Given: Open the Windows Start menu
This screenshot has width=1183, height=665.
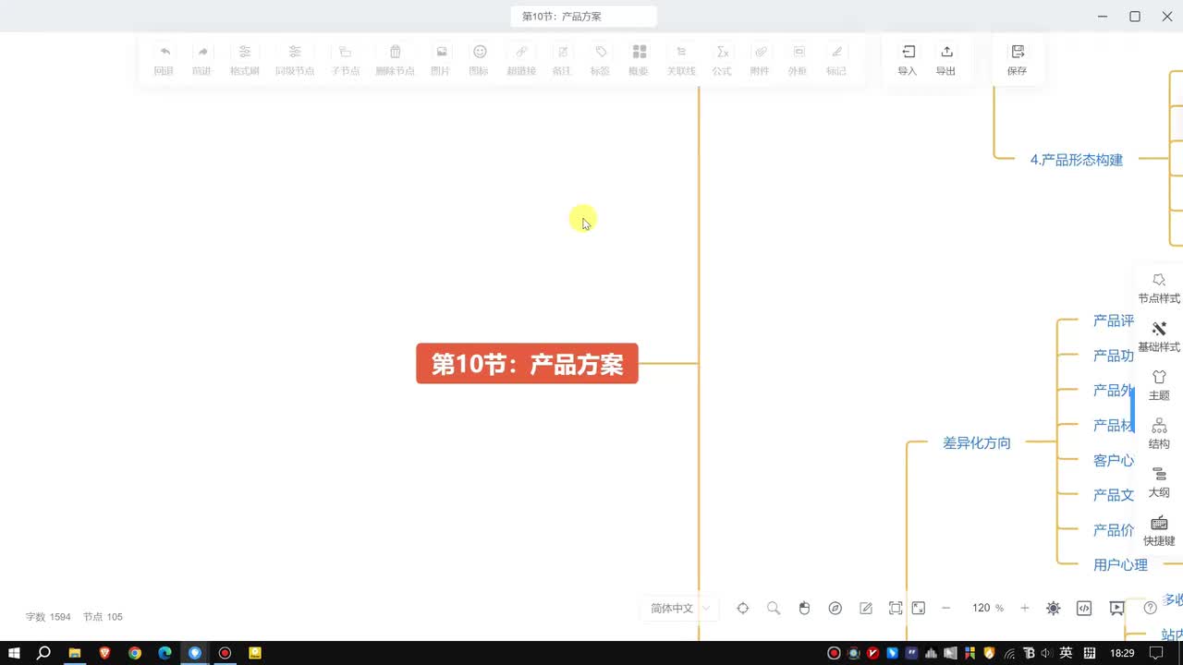Looking at the screenshot, I should (x=15, y=653).
